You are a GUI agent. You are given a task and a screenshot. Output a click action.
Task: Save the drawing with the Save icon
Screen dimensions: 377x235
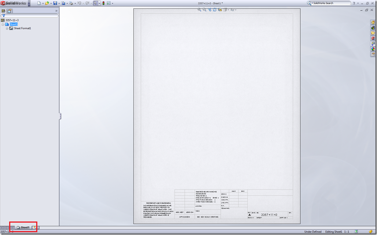tap(55, 3)
